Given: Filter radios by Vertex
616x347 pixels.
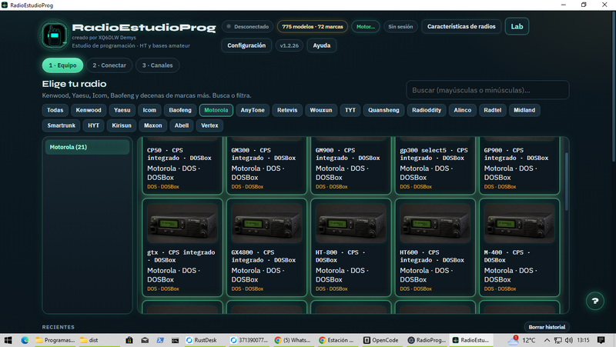Looking at the screenshot, I should pyautogui.click(x=209, y=125).
